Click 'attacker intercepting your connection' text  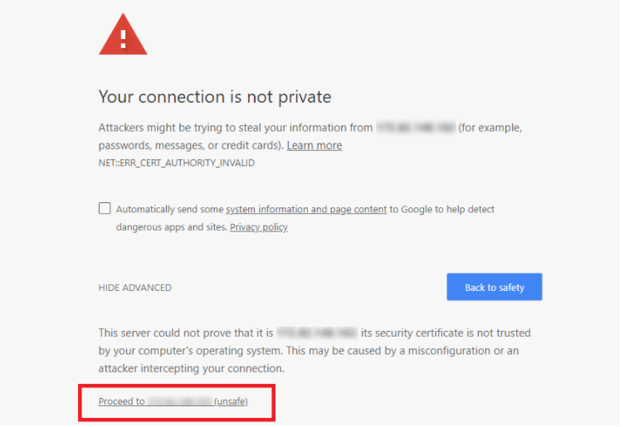(192, 369)
